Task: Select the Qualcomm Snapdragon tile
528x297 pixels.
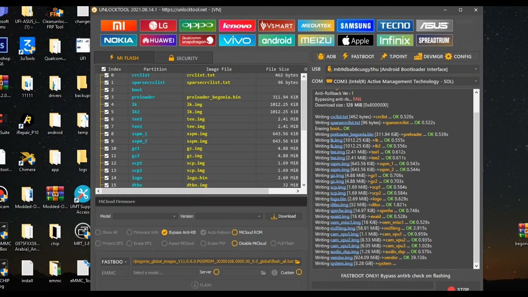Action: (198, 40)
